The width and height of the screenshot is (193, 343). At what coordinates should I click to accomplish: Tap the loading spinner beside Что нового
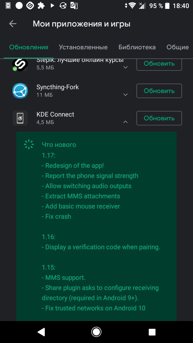[29, 144]
